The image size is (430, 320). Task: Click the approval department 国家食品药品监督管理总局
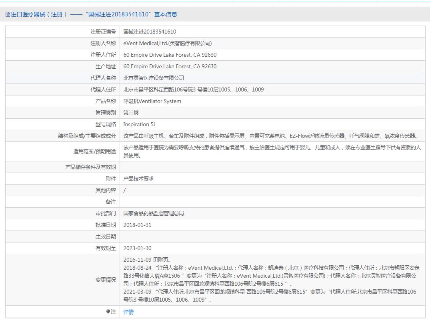154,213
